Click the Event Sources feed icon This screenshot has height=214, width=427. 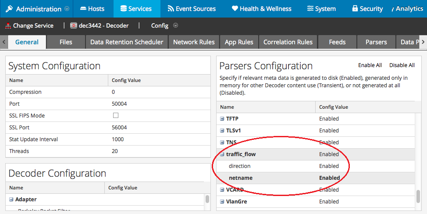point(170,9)
